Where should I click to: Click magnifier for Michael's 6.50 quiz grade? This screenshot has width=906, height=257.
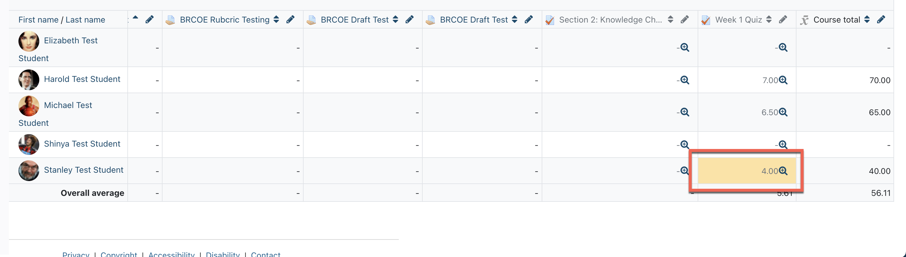pos(783,112)
